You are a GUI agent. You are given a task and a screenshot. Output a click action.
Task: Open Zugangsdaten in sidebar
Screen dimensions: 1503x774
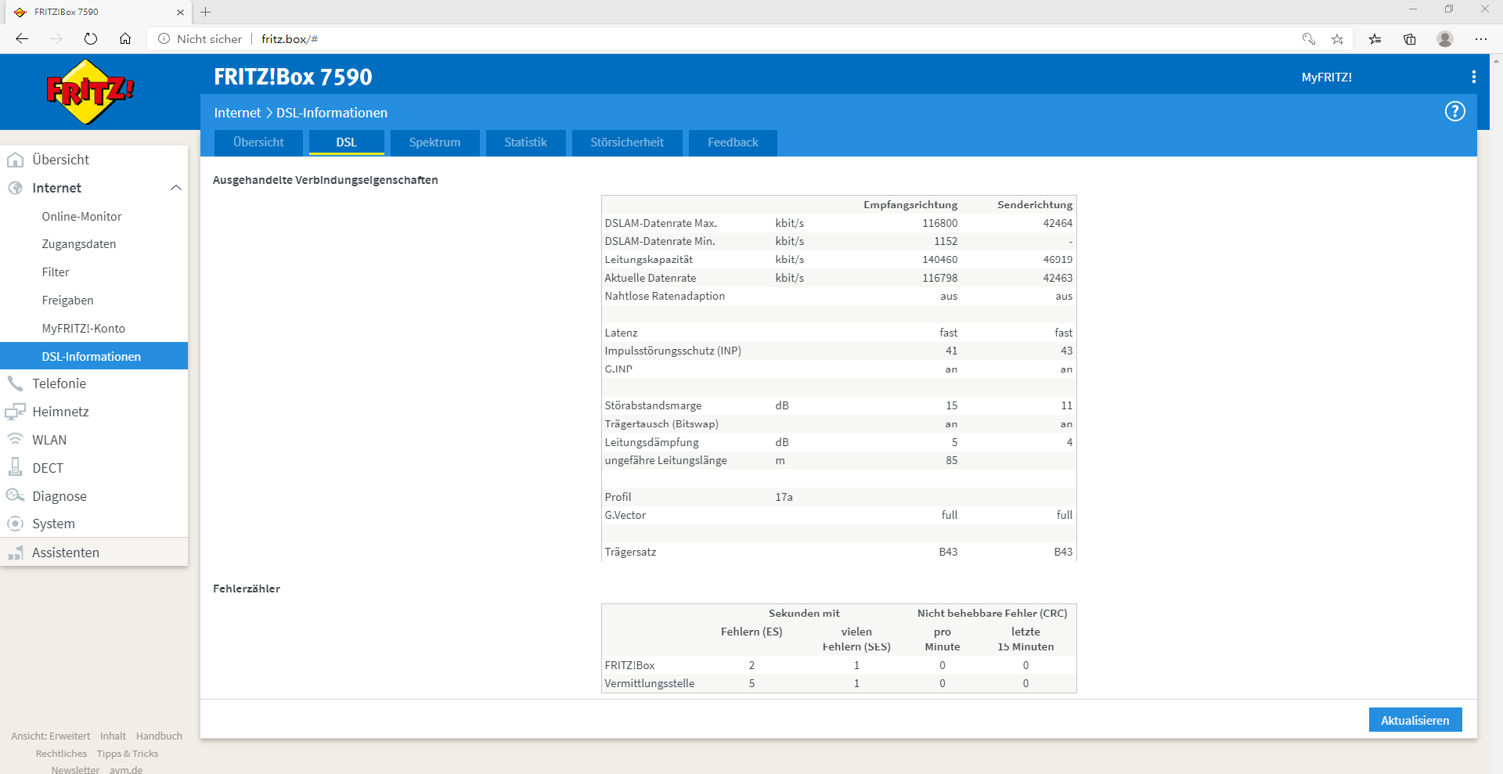coord(78,244)
